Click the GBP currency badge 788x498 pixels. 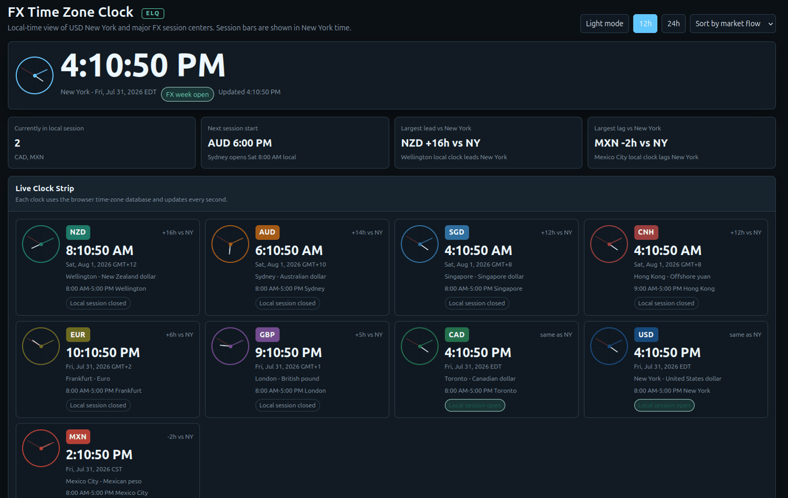(x=267, y=335)
